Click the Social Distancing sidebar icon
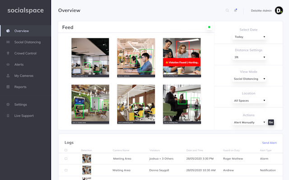Screen dimensions: 289x180 (x=8, y=42)
